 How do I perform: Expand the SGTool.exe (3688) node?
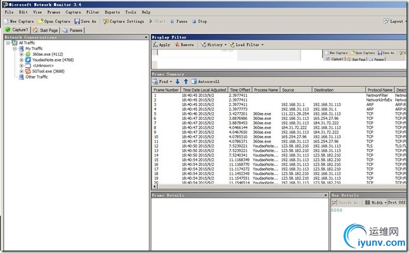(22, 71)
